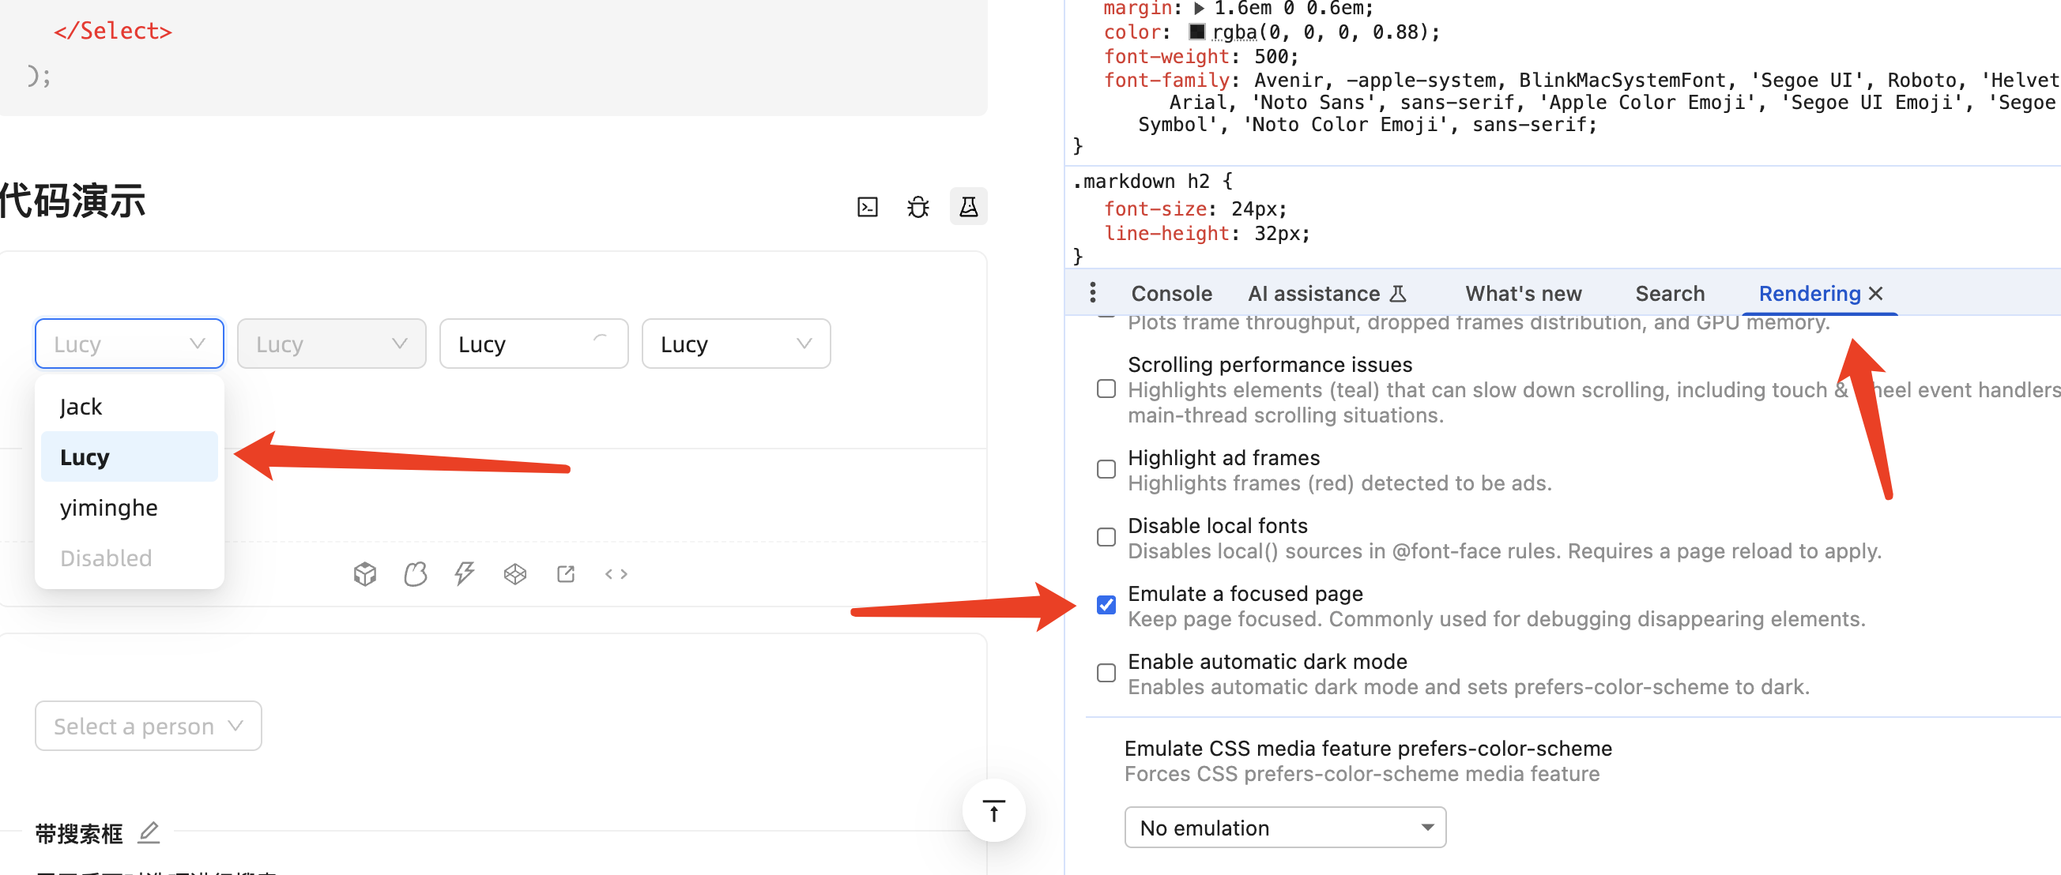Viewport: 2061px width, 875px height.
Task: Click the bug debug icon beside the heading
Action: point(917,207)
